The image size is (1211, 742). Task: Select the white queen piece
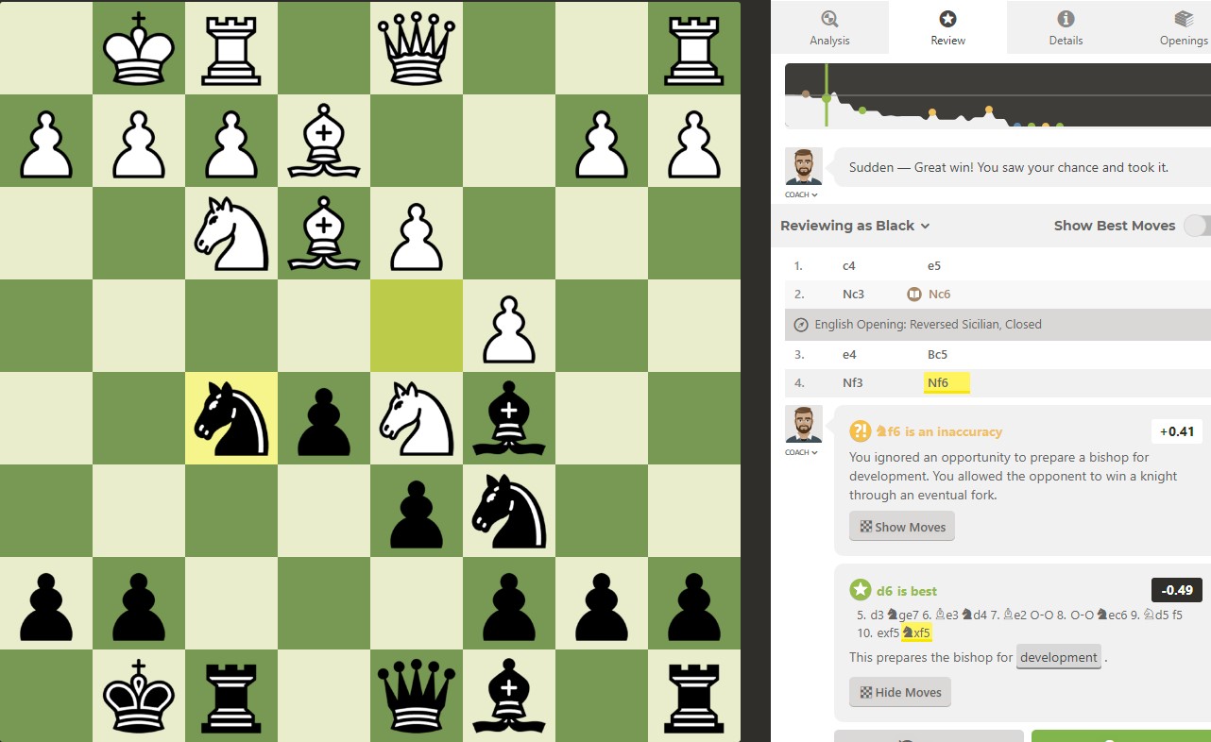click(417, 46)
